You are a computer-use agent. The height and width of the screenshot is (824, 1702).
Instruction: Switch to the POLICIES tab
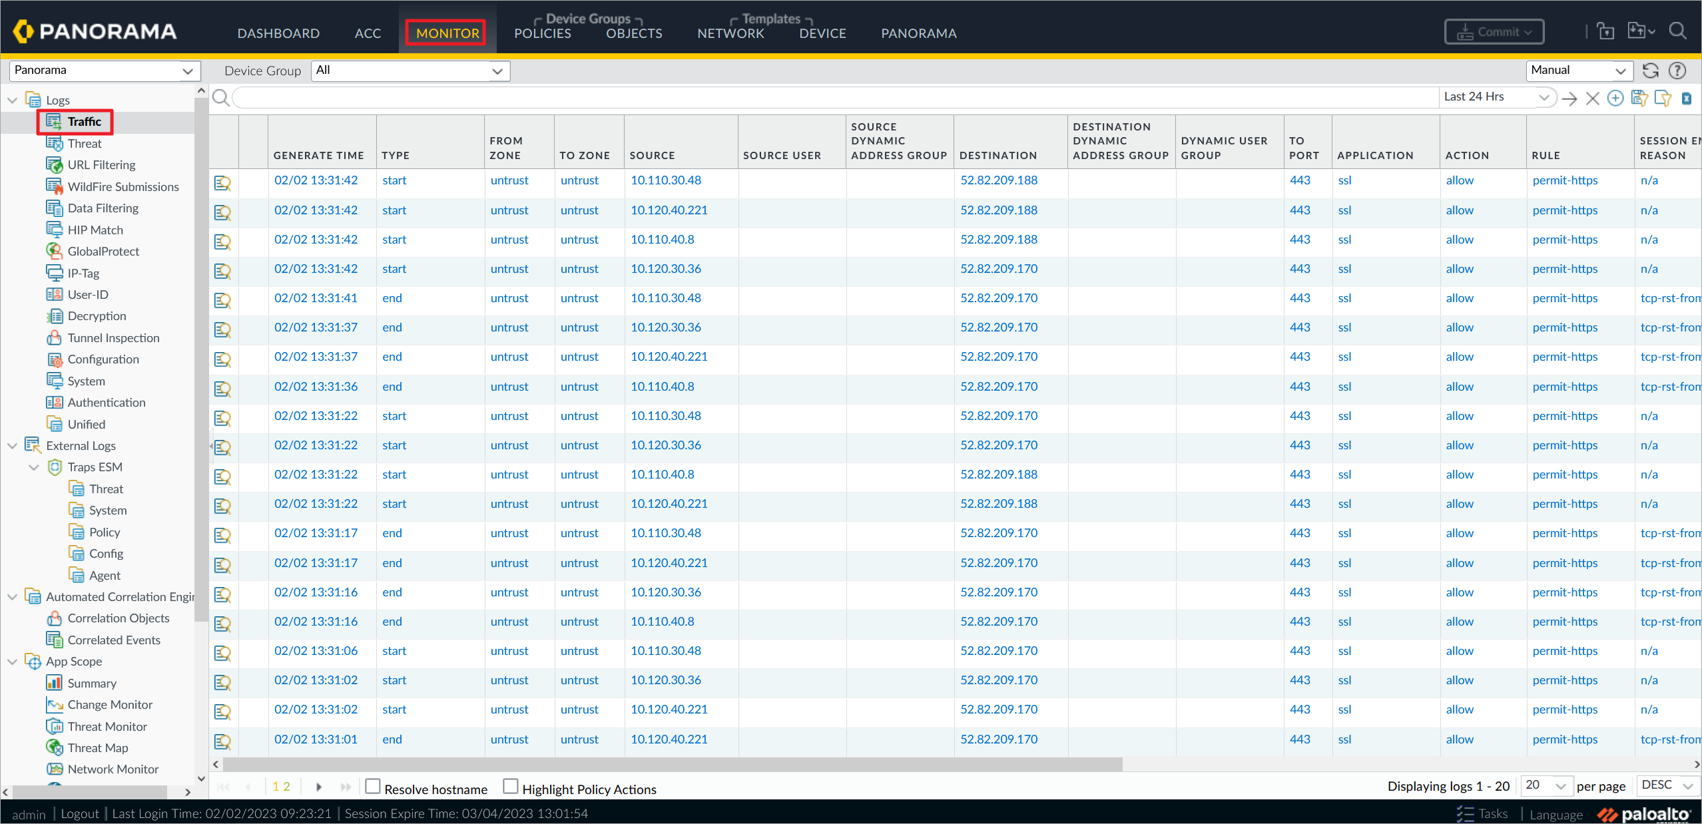click(542, 33)
